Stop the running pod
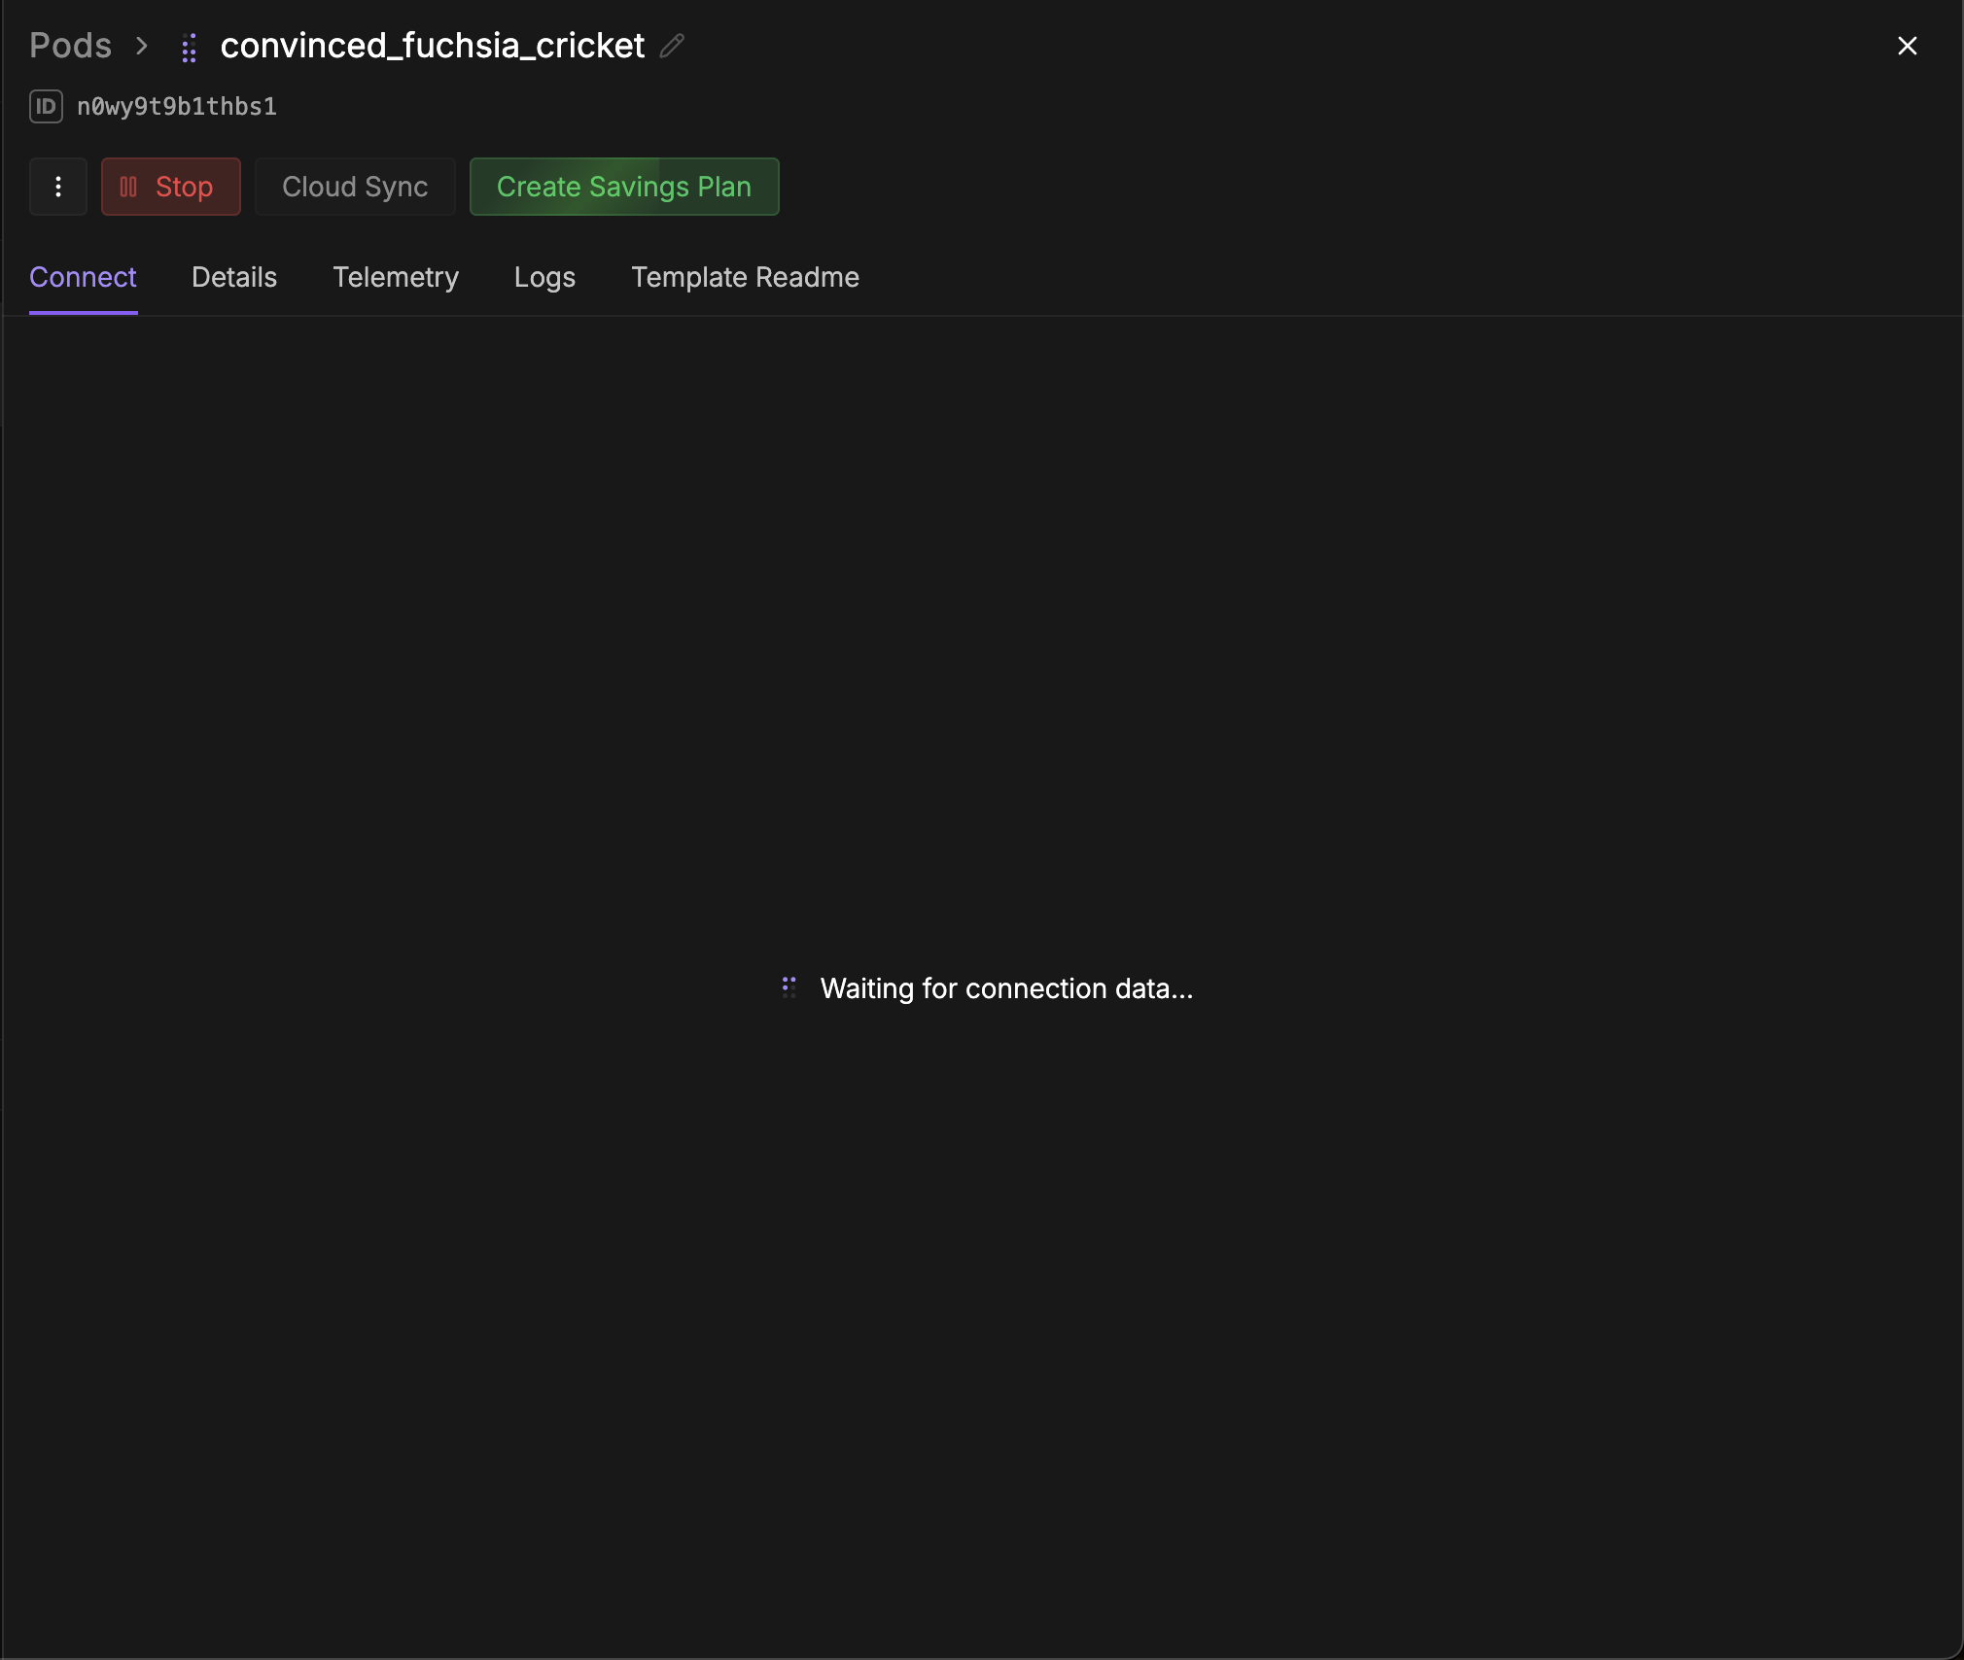Screen dimensions: 1964x1660 tap(171, 187)
